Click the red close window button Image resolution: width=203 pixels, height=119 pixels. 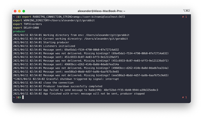15,11
